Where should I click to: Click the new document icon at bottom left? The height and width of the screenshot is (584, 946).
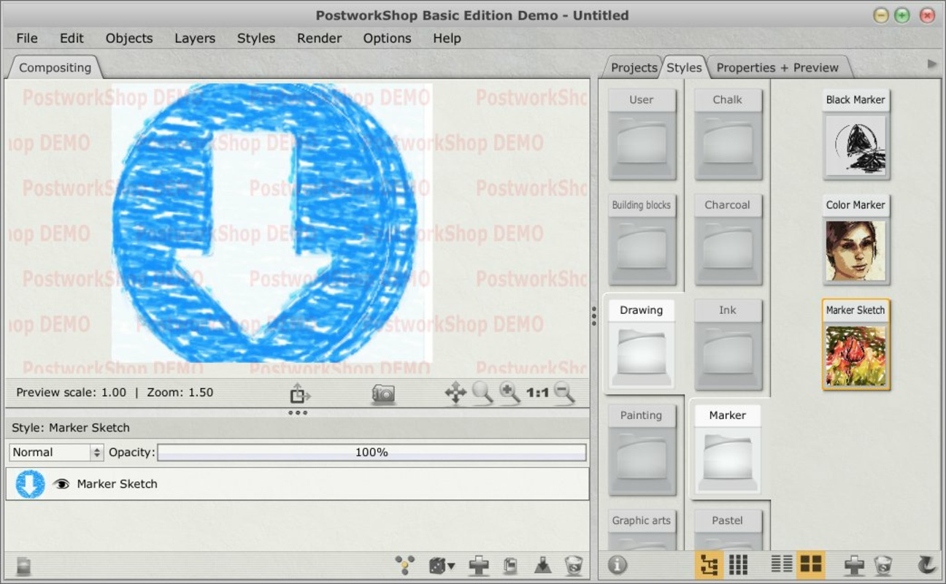click(x=24, y=565)
